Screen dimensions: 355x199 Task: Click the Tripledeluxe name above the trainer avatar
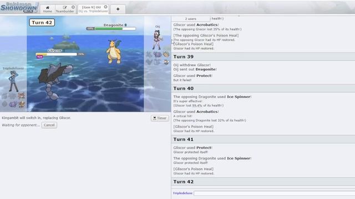click(x=13, y=68)
